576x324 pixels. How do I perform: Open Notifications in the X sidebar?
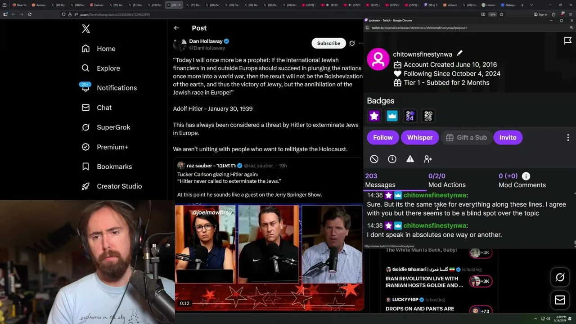point(109,88)
